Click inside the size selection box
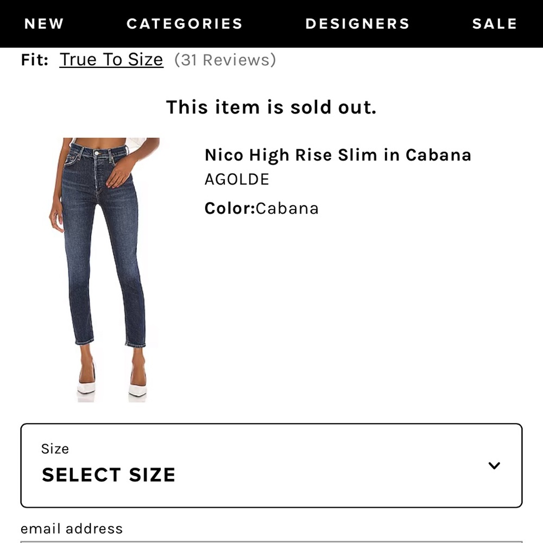The image size is (543, 543). 271,464
